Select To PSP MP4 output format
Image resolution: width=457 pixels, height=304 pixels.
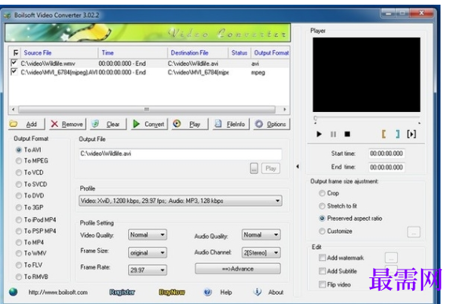click(19, 231)
